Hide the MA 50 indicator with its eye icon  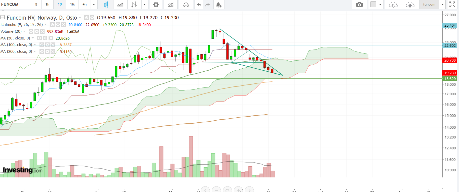(40, 38)
